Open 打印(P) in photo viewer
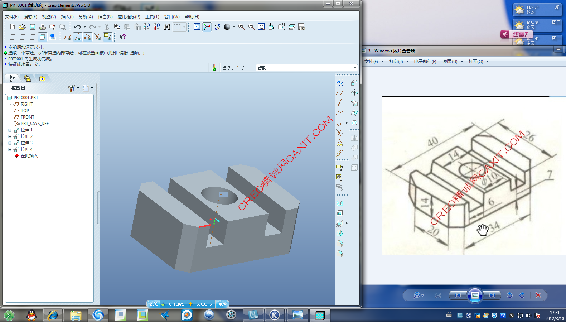This screenshot has width=566, height=322. pyautogui.click(x=398, y=62)
